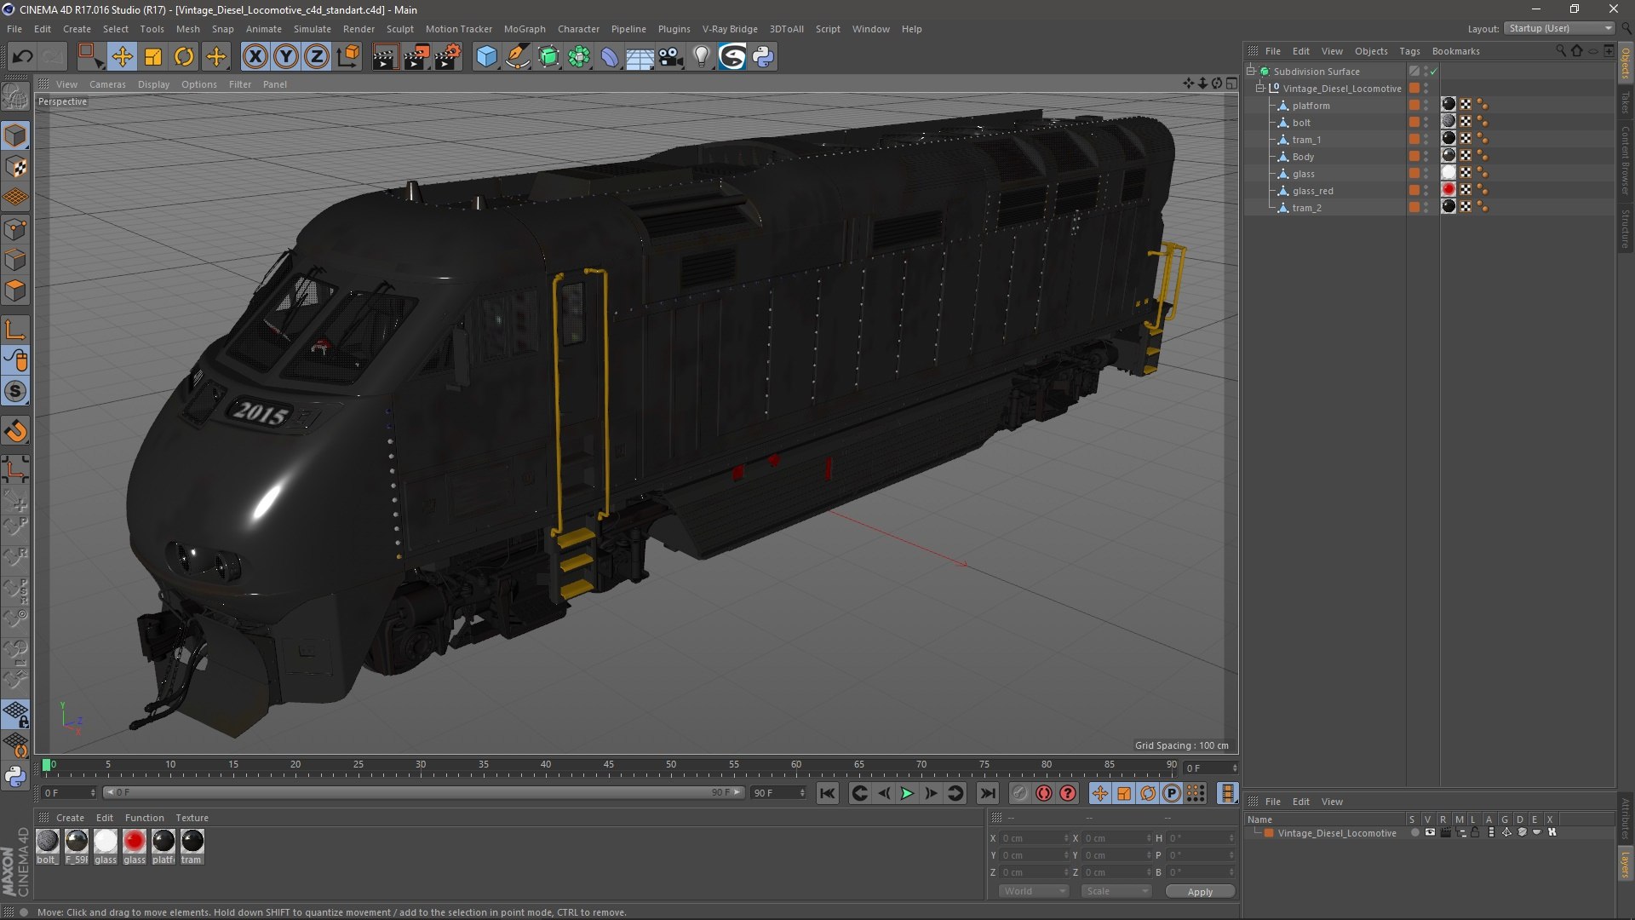The height and width of the screenshot is (920, 1635).
Task: Collapse the Vintage_Diesel_Locomotive hierarchy
Action: (x=1260, y=89)
